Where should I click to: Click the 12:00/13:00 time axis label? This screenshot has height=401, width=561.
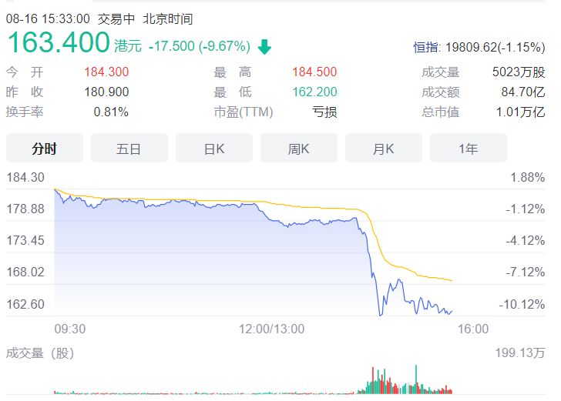click(271, 329)
